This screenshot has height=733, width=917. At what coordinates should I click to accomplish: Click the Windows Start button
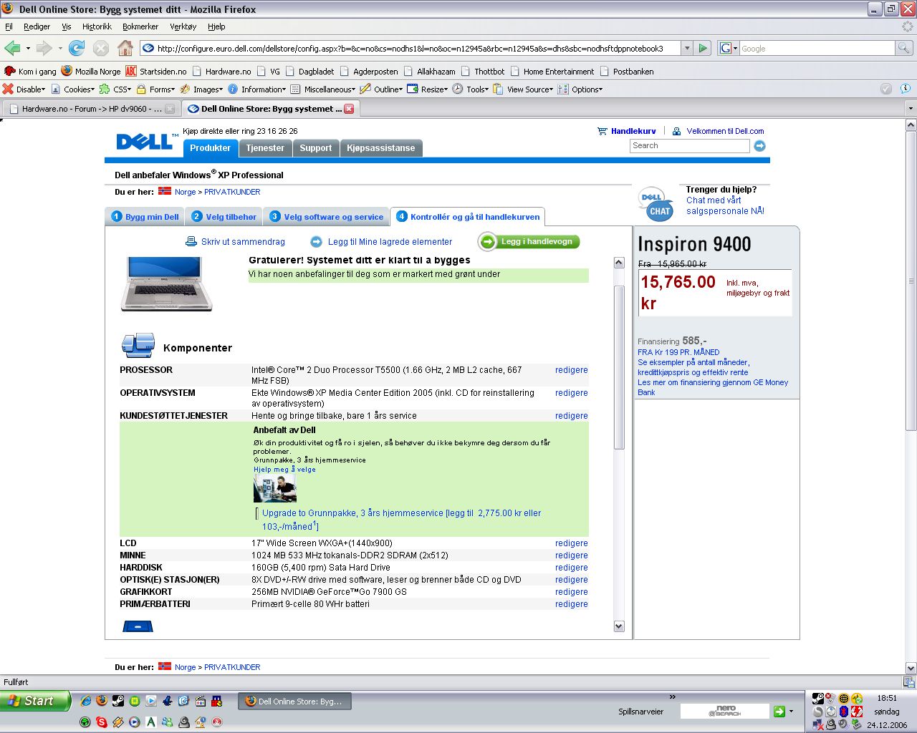click(x=35, y=701)
